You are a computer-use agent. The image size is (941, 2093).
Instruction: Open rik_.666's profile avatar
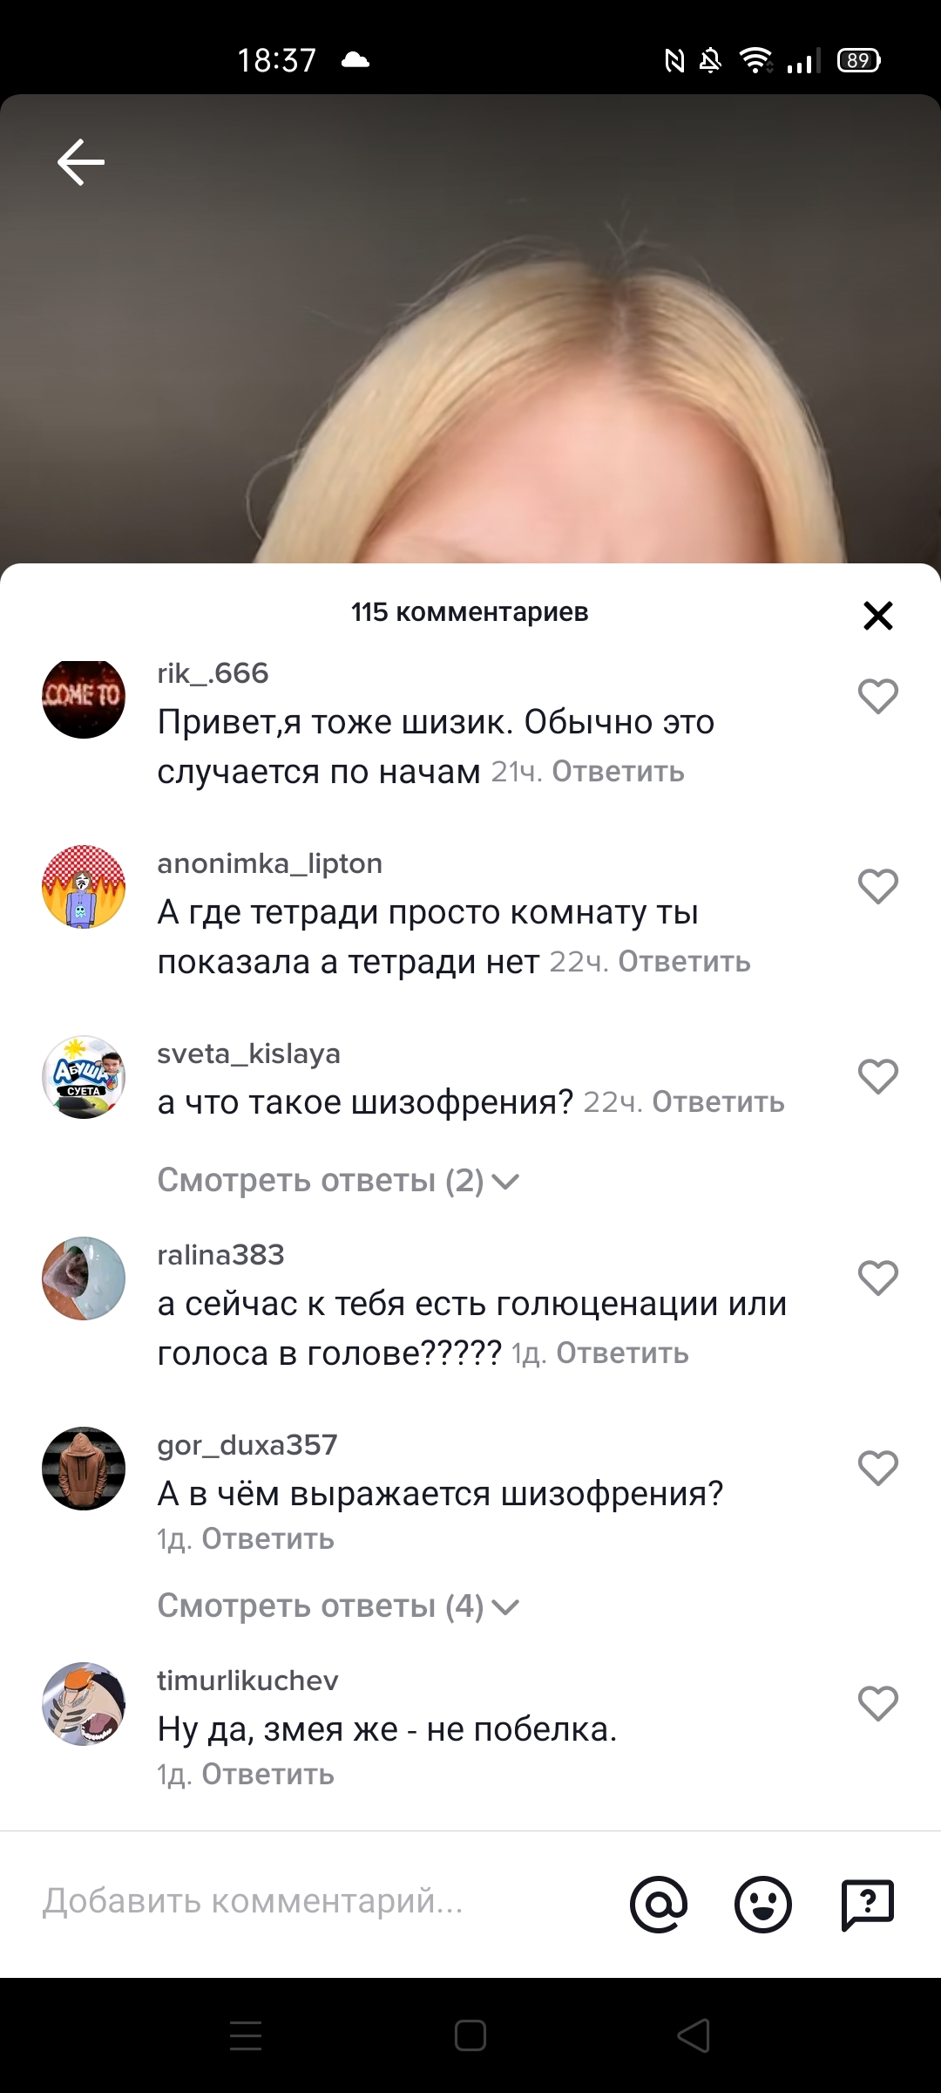[84, 697]
